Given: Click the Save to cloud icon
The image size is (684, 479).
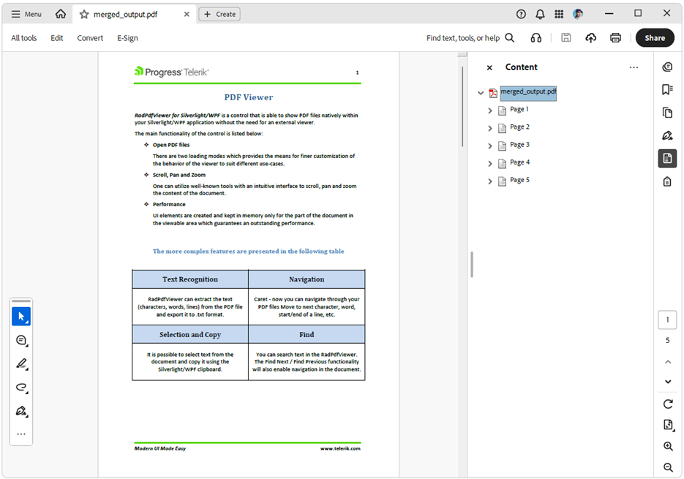Looking at the screenshot, I should (x=590, y=37).
